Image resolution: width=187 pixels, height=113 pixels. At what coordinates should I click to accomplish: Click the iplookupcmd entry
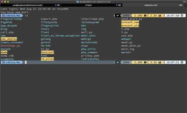click(x=90, y=22)
